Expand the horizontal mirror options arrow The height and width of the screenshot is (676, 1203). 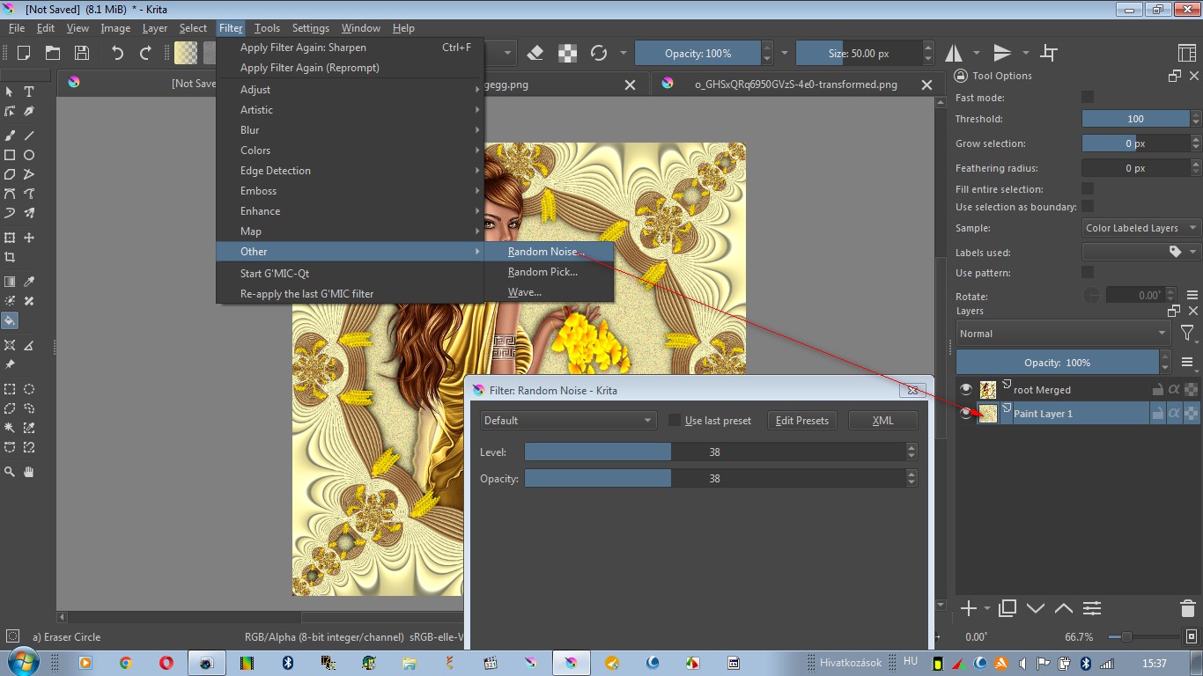click(x=977, y=53)
